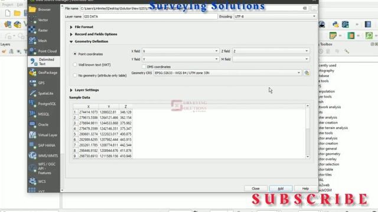378x212 pixels.
Task: Click cell value 274414.1073 in sample data
Action: tap(89, 112)
